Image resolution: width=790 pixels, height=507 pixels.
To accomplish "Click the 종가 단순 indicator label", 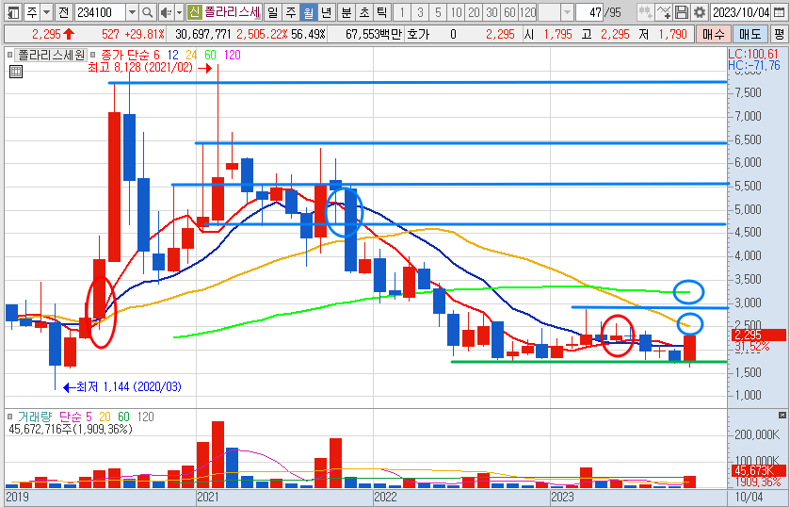I will pos(124,55).
